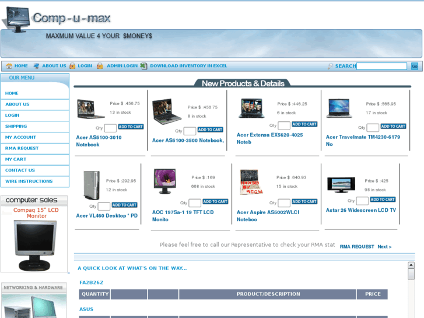Click Acer Extensa EX5620 laptop thumbnail

click(251, 108)
